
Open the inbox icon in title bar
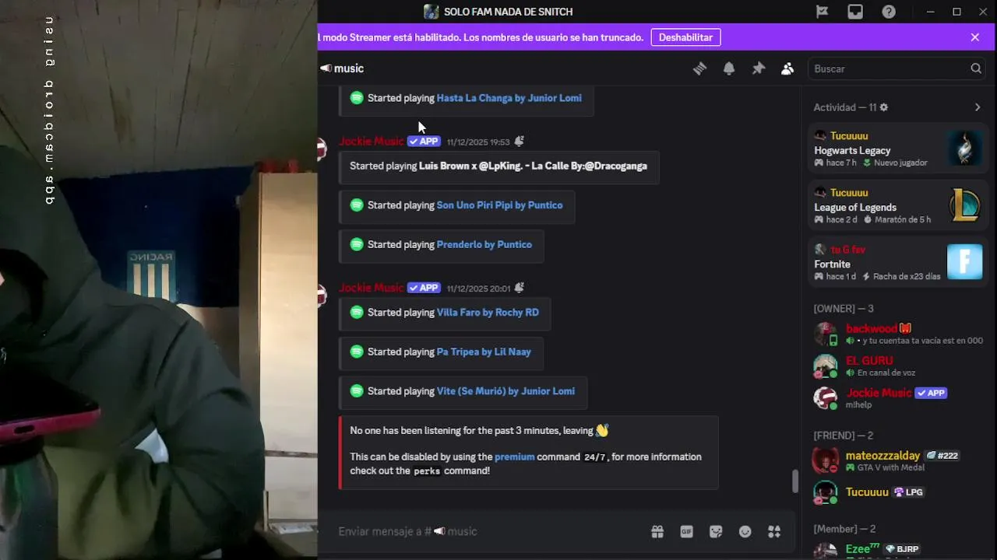(x=855, y=12)
